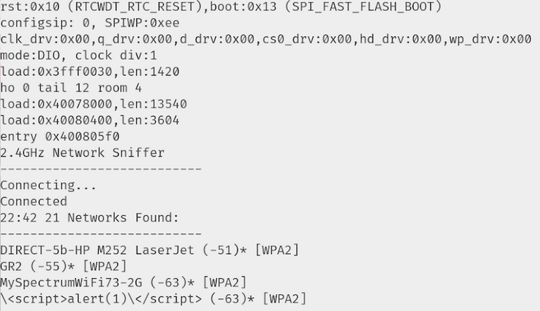Click the dashed separator below Networks Found

101,234
